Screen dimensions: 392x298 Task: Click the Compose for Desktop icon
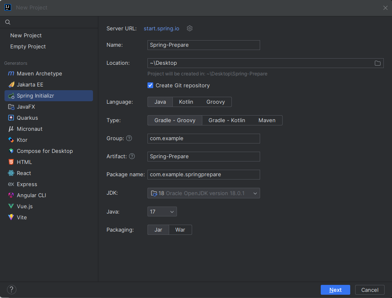(x=11, y=151)
